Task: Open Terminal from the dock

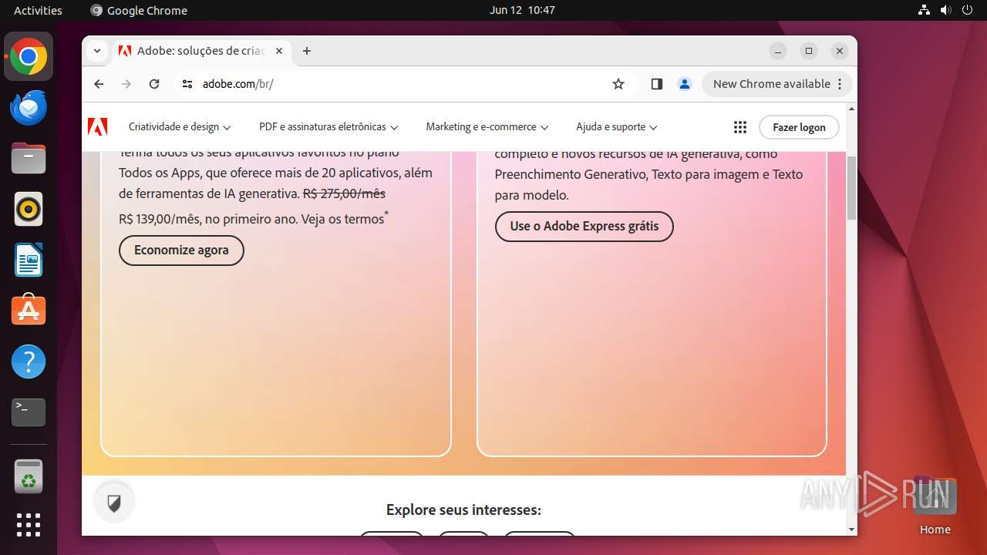Action: coord(29,412)
